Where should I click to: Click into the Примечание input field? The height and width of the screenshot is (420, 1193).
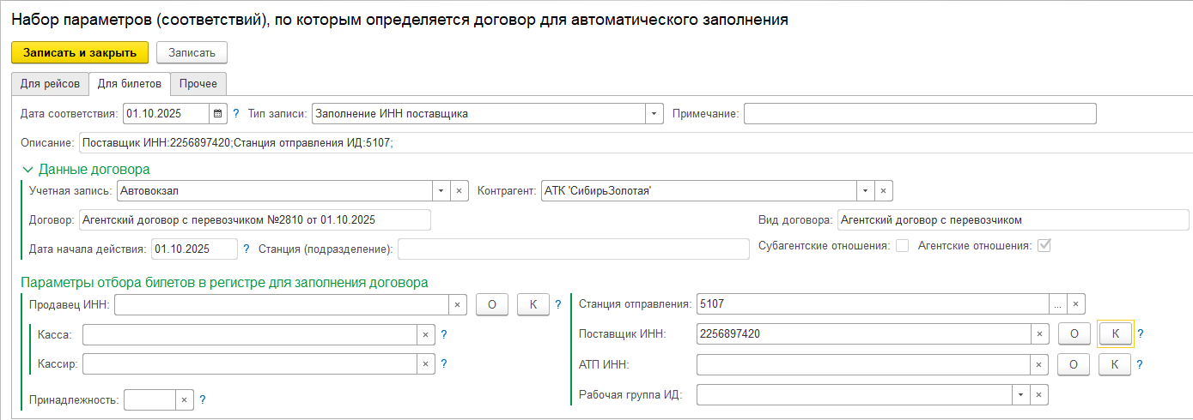coord(919,113)
